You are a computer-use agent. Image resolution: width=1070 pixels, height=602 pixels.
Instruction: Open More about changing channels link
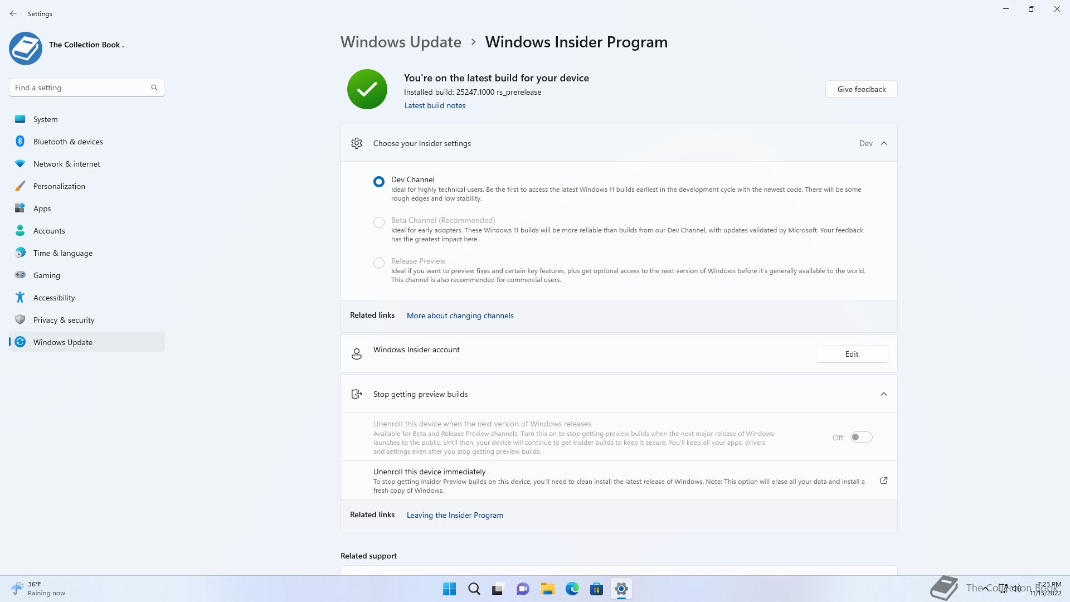point(460,315)
